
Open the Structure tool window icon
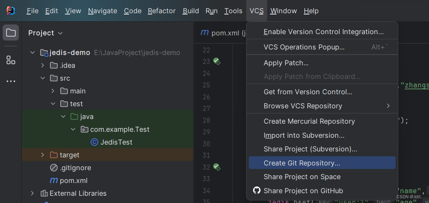pyautogui.click(x=11, y=60)
